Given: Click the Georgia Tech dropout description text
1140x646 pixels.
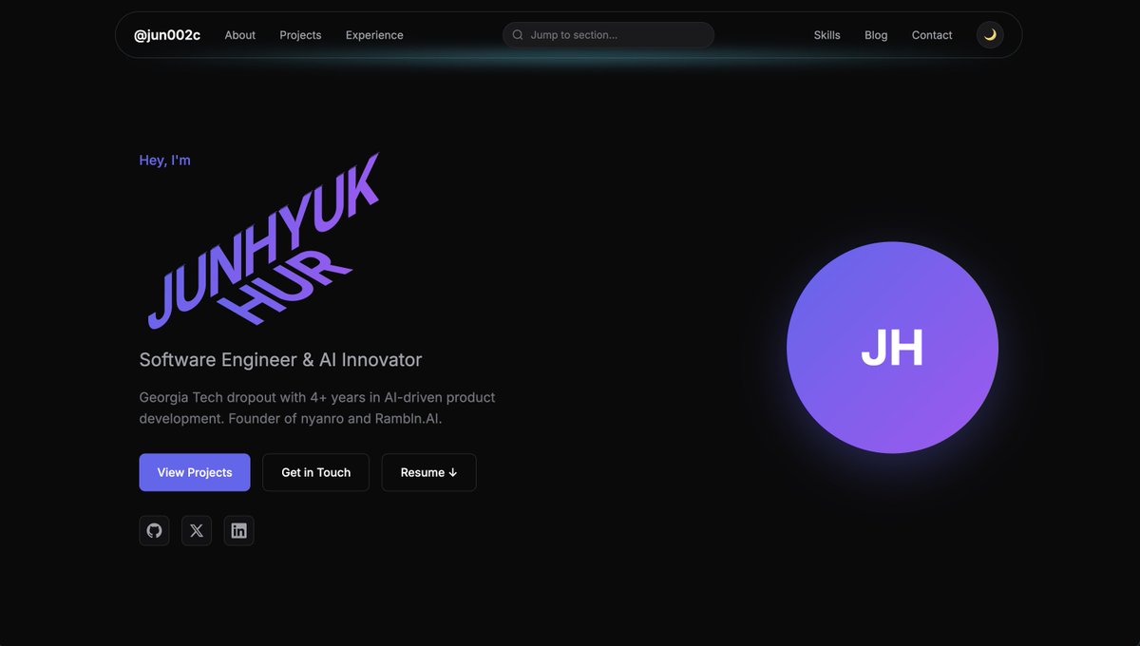Looking at the screenshot, I should [317, 408].
